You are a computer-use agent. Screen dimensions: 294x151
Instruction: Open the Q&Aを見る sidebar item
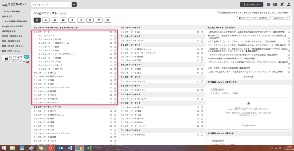(7, 17)
